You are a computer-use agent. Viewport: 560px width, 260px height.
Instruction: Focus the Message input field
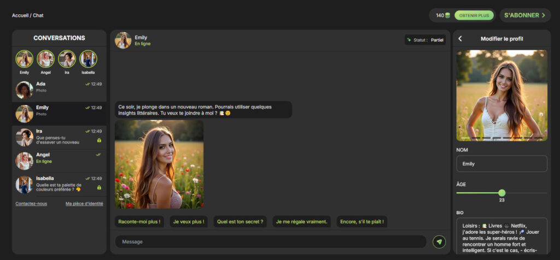tap(271, 242)
